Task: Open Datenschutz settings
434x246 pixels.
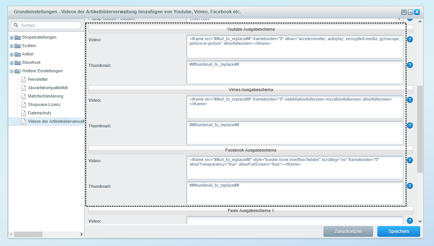Action: [39, 113]
